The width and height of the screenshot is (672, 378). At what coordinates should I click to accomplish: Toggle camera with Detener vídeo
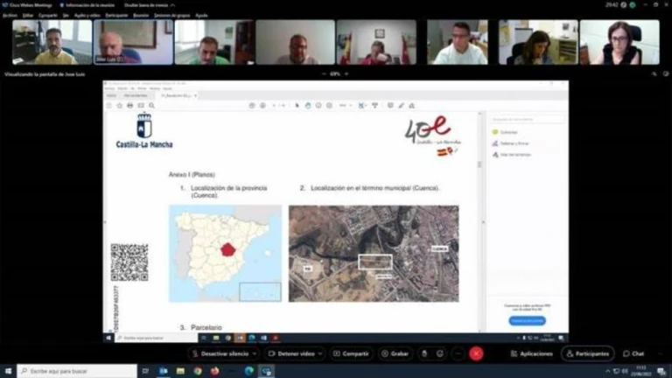pyautogui.click(x=290, y=353)
